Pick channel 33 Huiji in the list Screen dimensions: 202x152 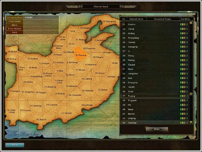[x=155, y=78]
